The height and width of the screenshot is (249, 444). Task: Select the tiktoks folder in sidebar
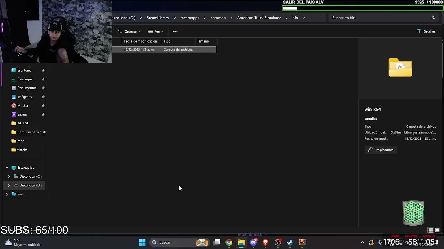point(22,150)
